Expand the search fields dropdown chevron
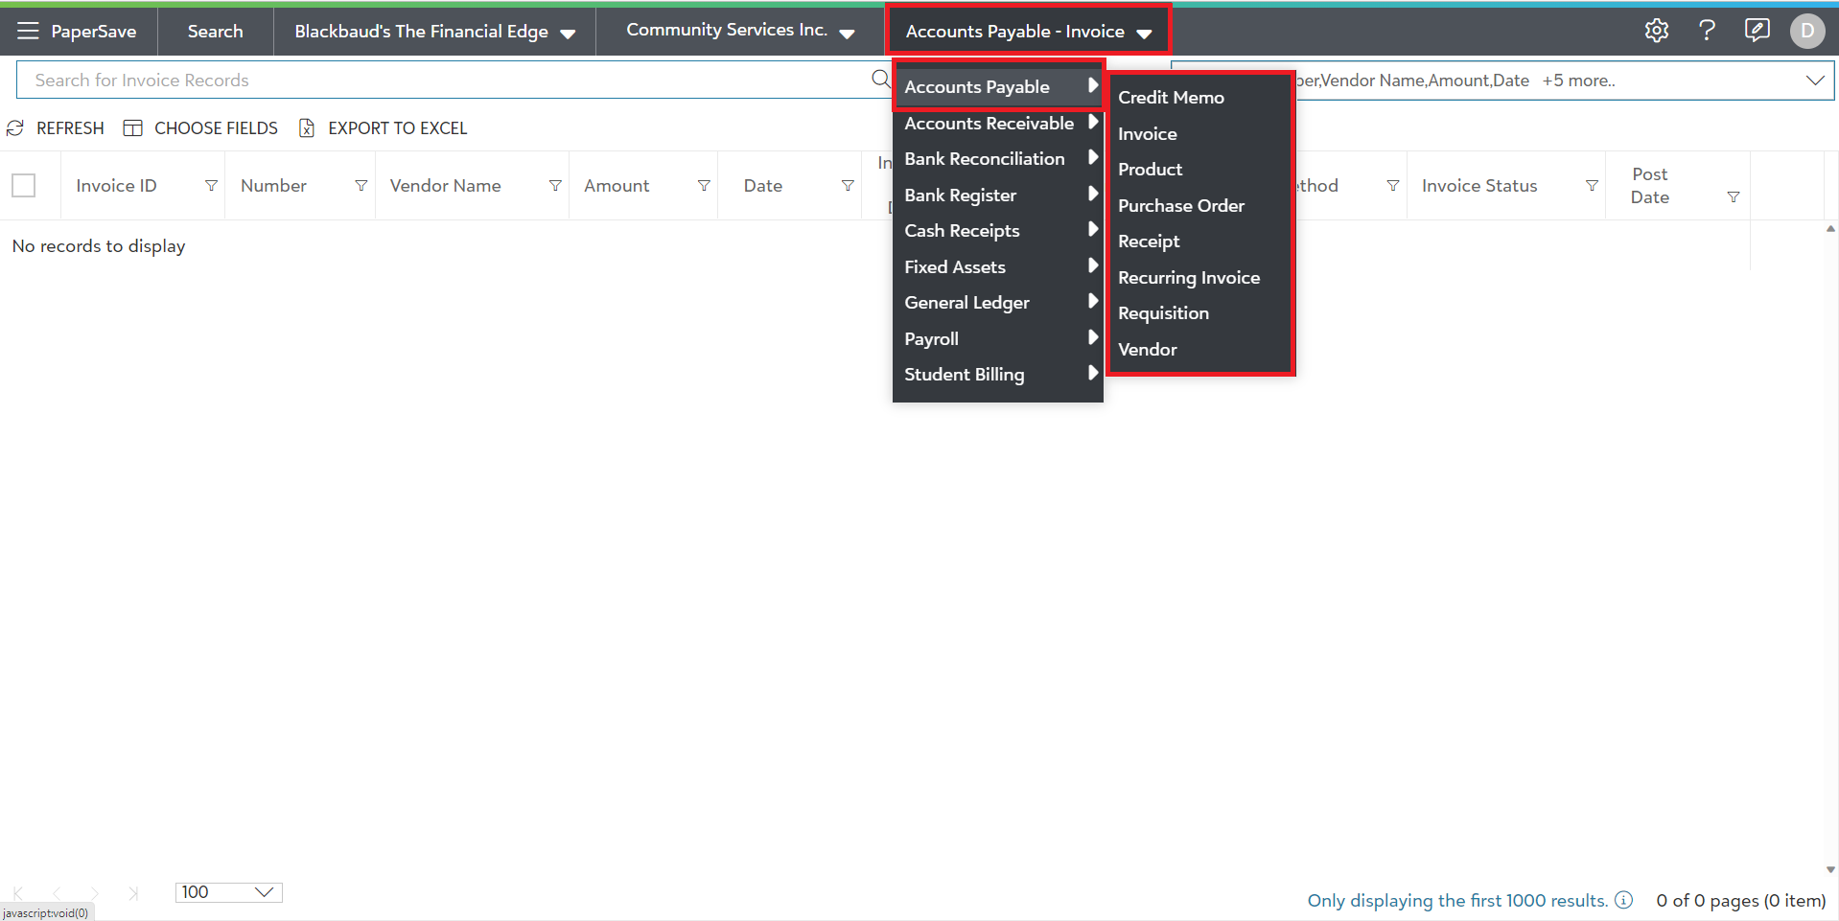1839x921 pixels. (1814, 81)
